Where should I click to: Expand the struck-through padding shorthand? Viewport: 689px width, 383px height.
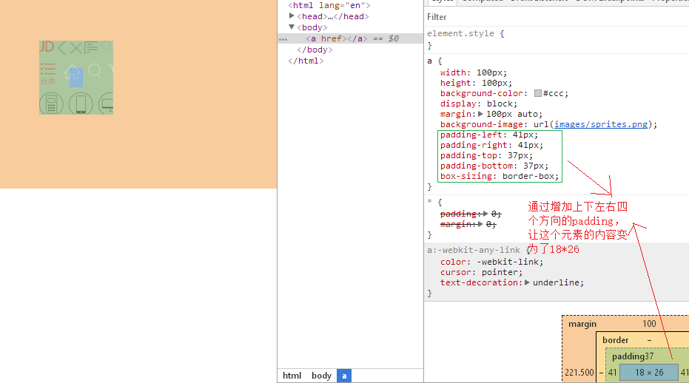[485, 214]
